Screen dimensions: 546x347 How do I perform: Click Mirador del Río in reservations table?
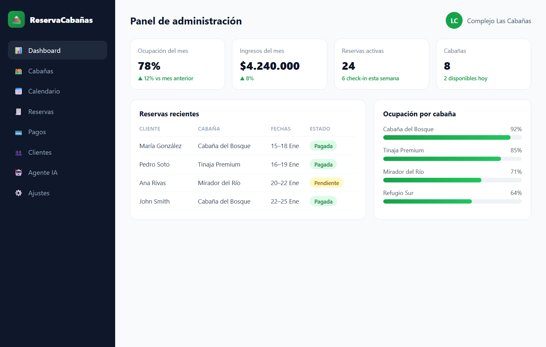[219, 183]
